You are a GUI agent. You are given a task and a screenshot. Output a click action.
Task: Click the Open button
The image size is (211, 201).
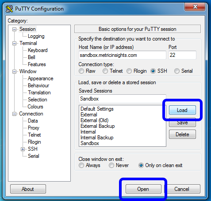pyautogui.click(x=143, y=189)
